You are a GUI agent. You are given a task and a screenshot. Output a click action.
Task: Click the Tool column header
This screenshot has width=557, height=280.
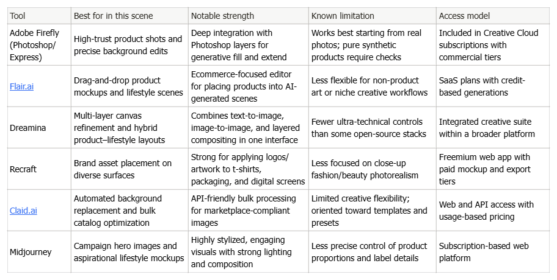pyautogui.click(x=39, y=16)
